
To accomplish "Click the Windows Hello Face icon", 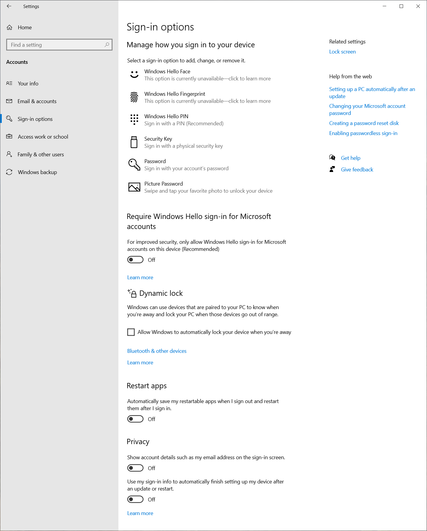I will (134, 75).
